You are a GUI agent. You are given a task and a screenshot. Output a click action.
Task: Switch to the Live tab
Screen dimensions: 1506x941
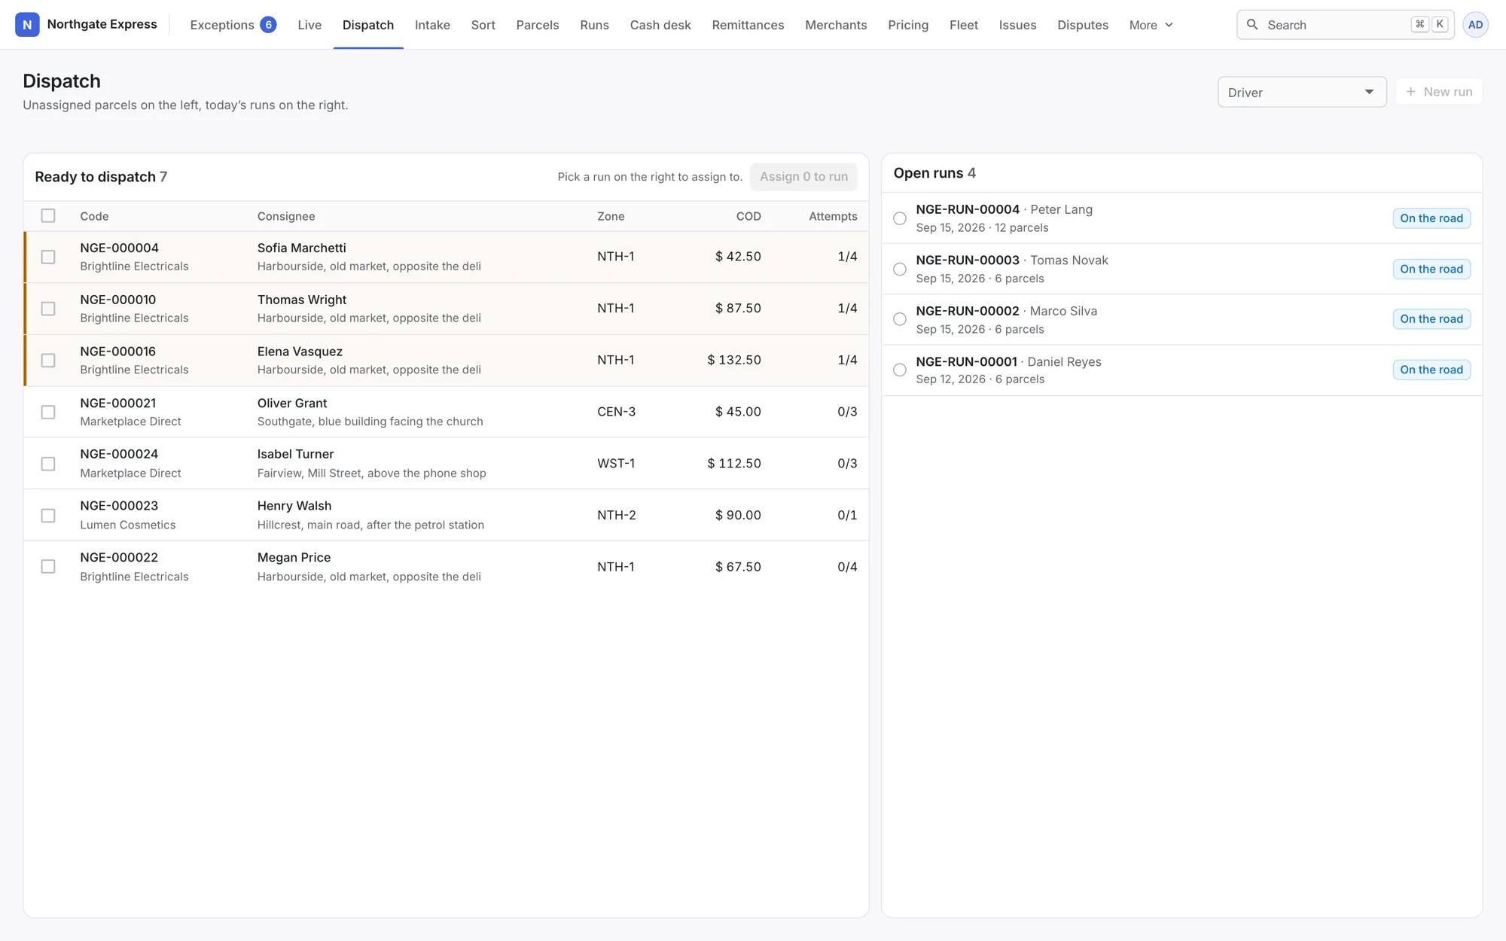coord(309,25)
